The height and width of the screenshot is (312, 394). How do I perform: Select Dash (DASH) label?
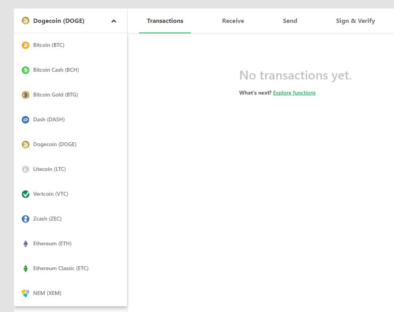pyautogui.click(x=49, y=120)
